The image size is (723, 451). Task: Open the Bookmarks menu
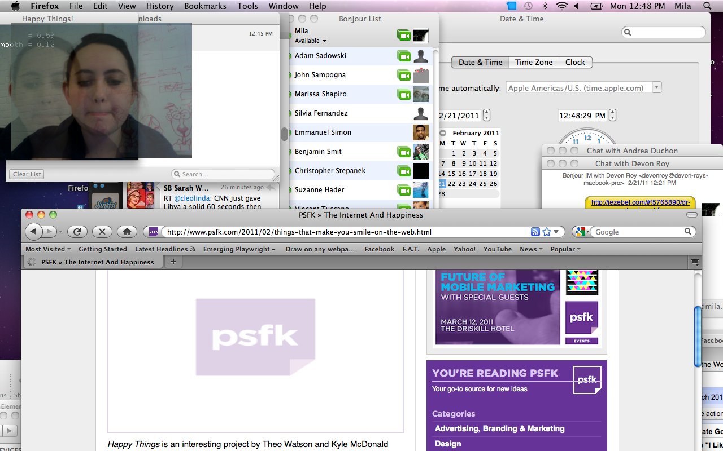[205, 6]
